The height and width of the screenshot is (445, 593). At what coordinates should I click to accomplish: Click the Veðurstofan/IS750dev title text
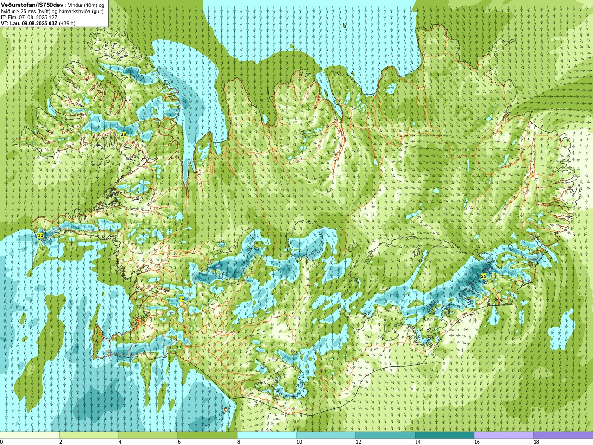click(x=32, y=4)
